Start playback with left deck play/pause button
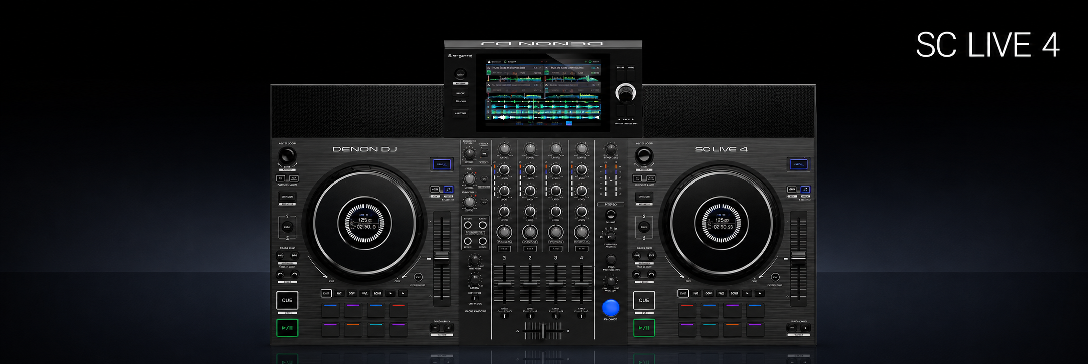 pos(287,328)
